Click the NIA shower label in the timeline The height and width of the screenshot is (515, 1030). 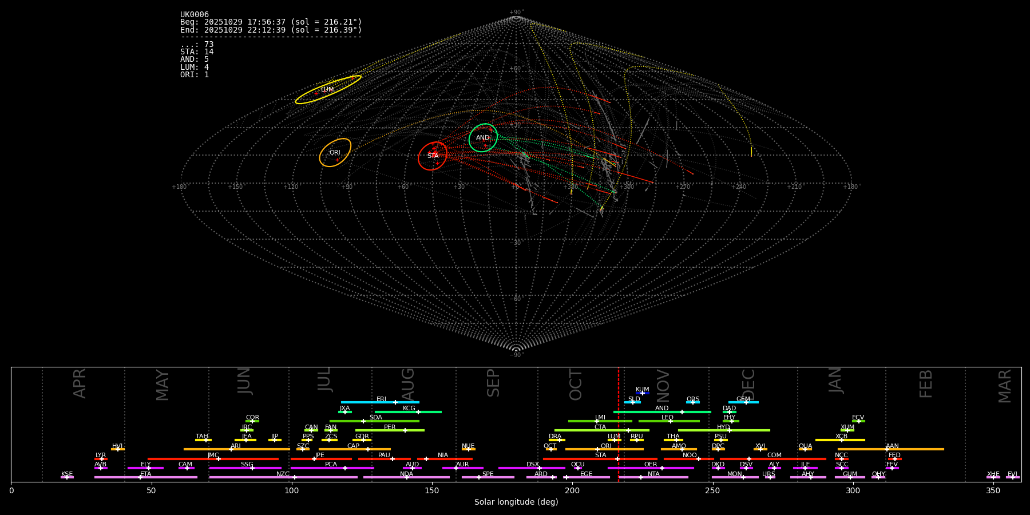[x=443, y=455]
